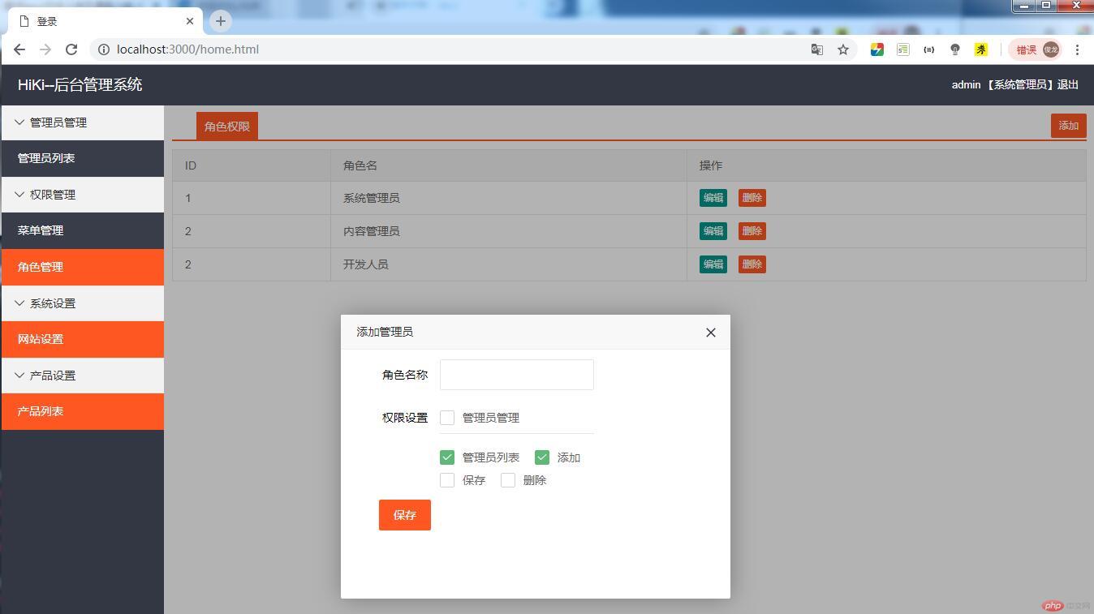1094x614 pixels.
Task: Click the orange 保存 button in dialog
Action: point(405,515)
